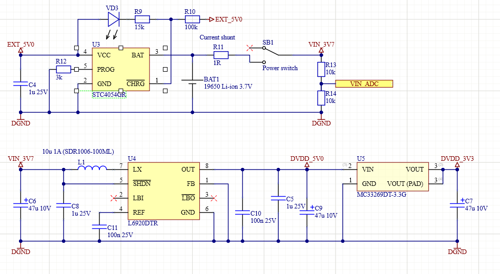Select the DVDD_3V3 power port
Viewport: 500px width, 274px height.
457,161
